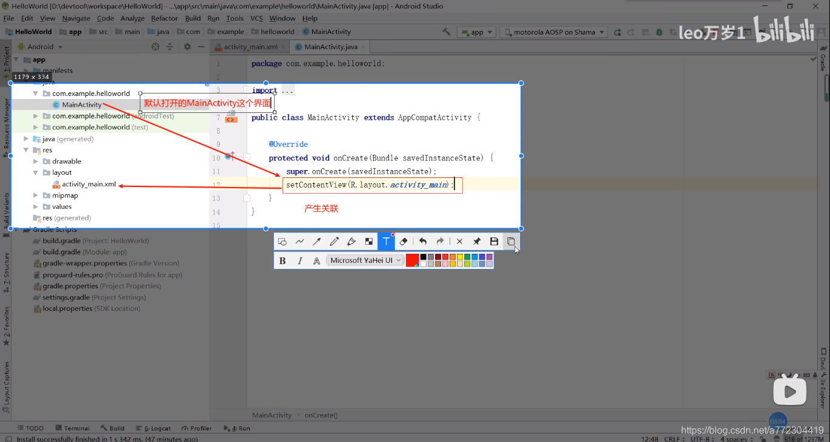Click the locate/scroll-from-source target icon
Image resolution: width=830 pixels, height=442 pixels.
tap(156, 47)
